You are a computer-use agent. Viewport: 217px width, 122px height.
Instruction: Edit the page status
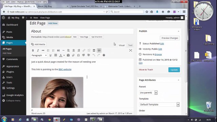162,44
